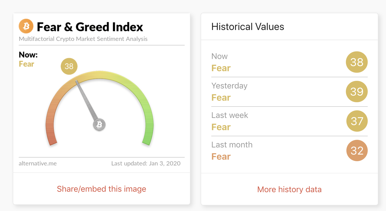
Task: Click the Fear & Greed Index title
Action: point(90,27)
